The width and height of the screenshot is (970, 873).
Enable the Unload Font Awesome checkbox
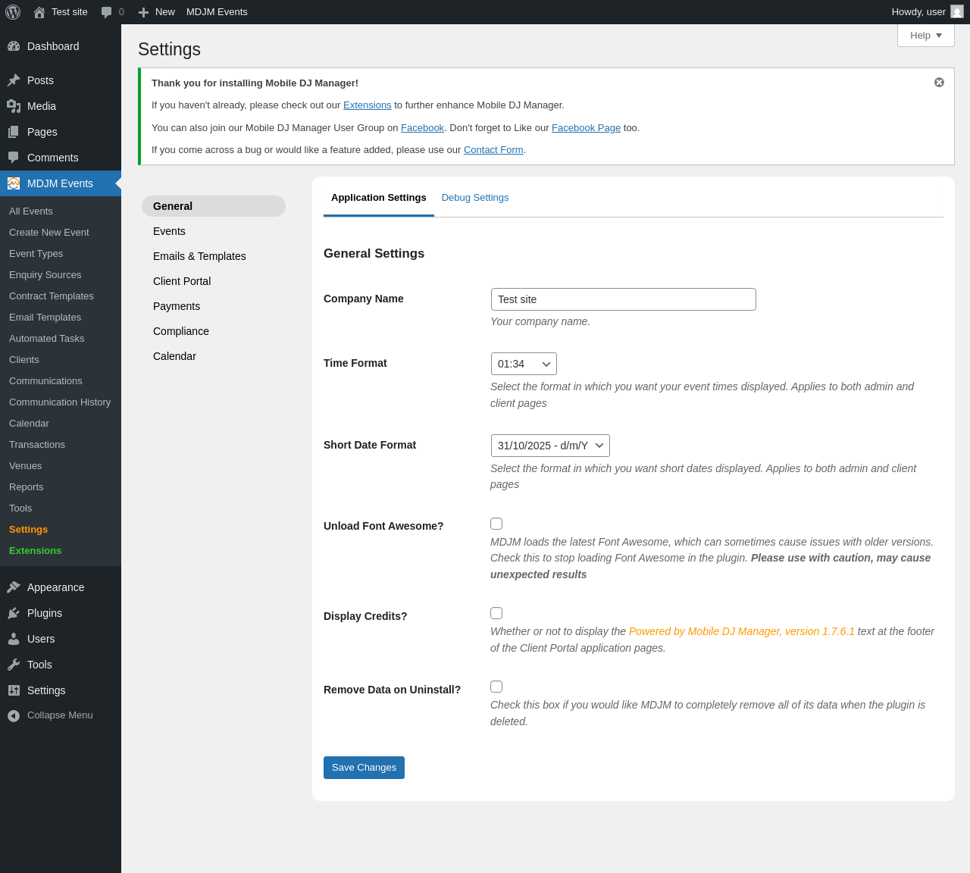click(x=496, y=524)
